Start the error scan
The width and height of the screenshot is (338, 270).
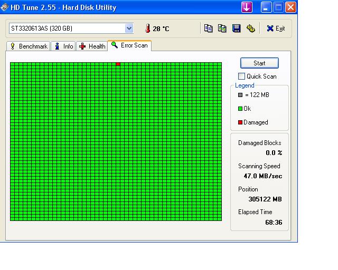point(259,63)
